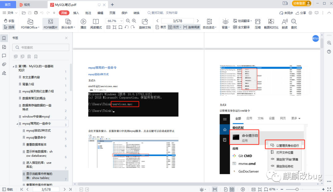Zoom in with the plus magnifier
Image resolution: width=333 pixels, height=192 pixels.
click(x=134, y=21)
